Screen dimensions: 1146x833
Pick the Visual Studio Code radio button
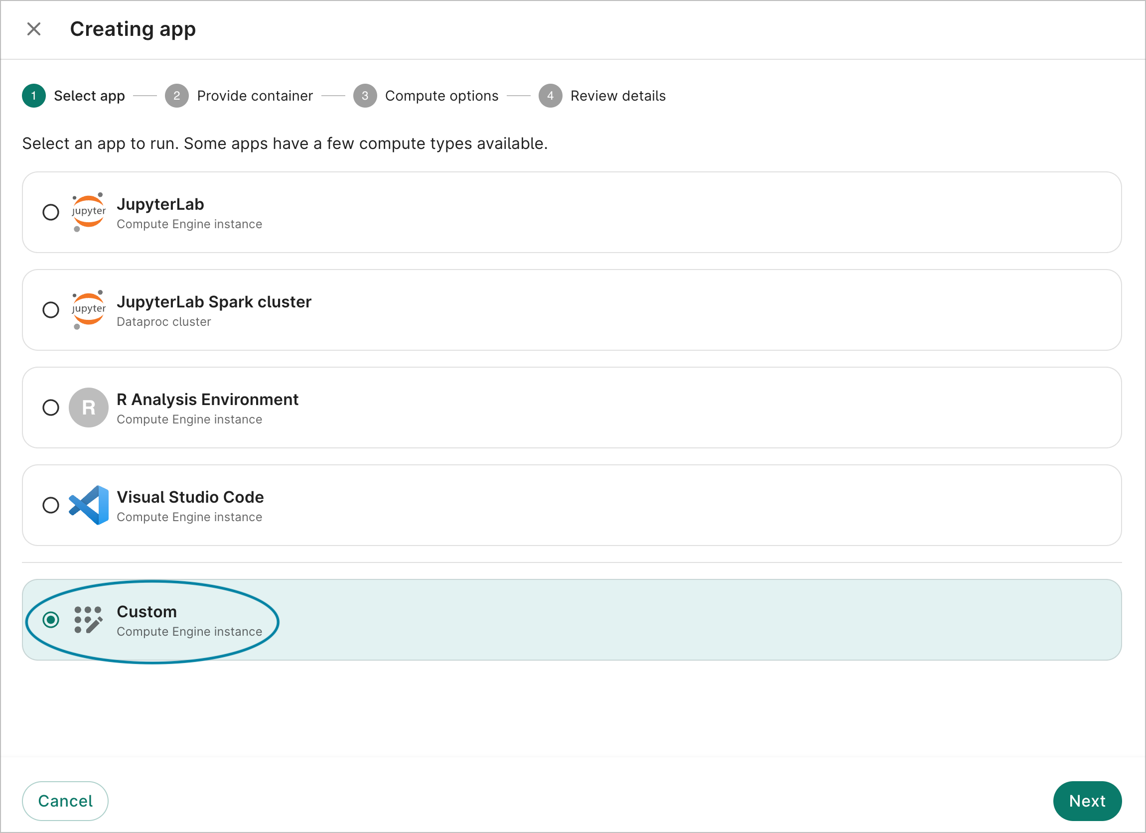click(50, 505)
